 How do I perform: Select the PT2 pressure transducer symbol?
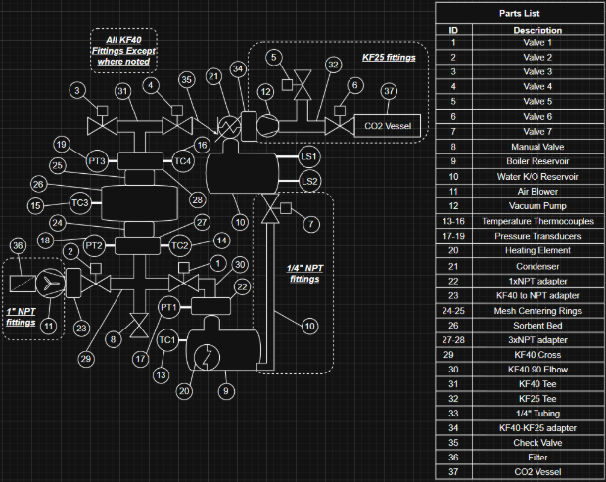94,244
